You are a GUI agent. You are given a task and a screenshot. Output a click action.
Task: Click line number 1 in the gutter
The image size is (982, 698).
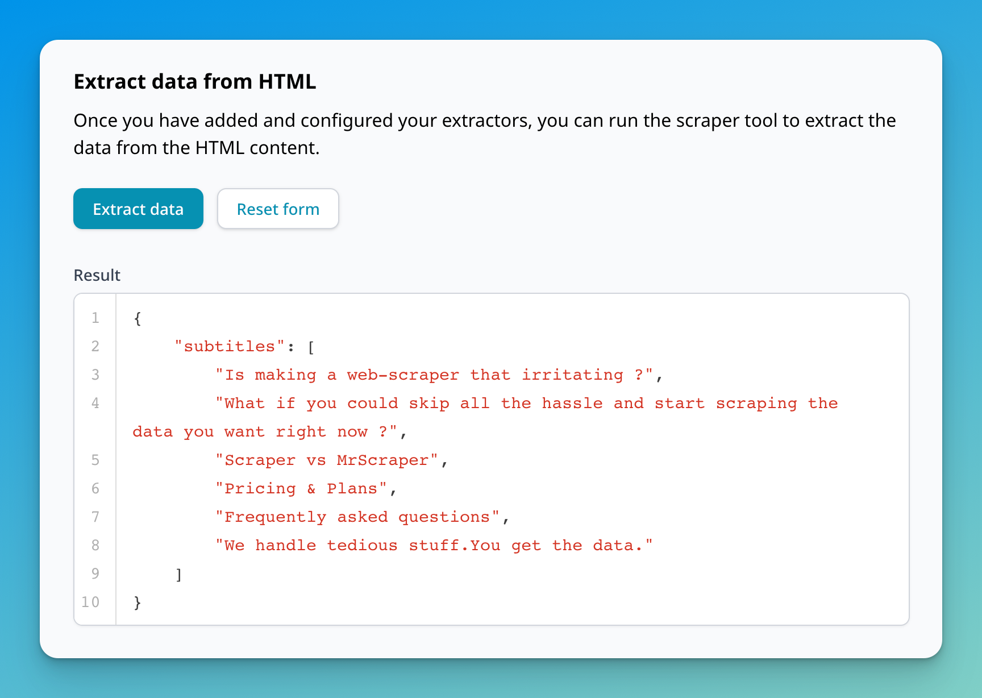click(95, 318)
